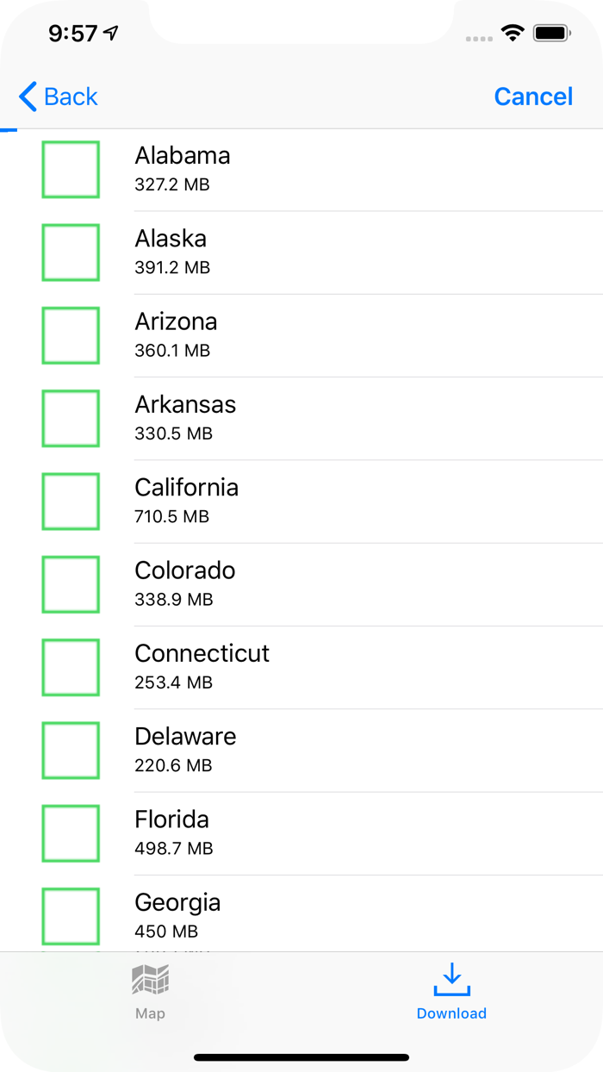The image size is (603, 1072).
Task: Enable the Arkansas checkbox
Action: [71, 418]
